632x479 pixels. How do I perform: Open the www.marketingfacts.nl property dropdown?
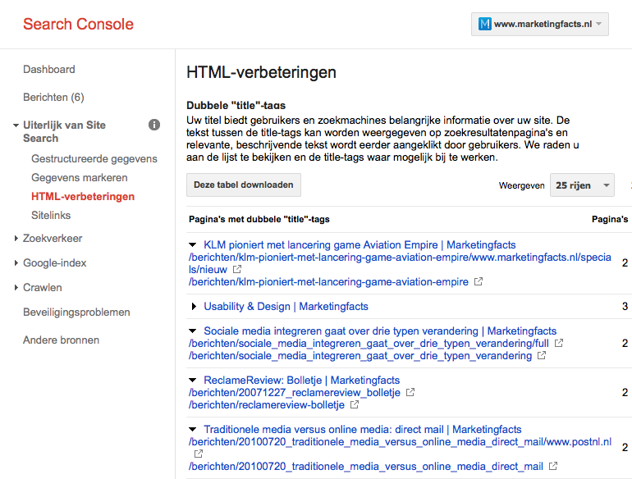point(540,24)
